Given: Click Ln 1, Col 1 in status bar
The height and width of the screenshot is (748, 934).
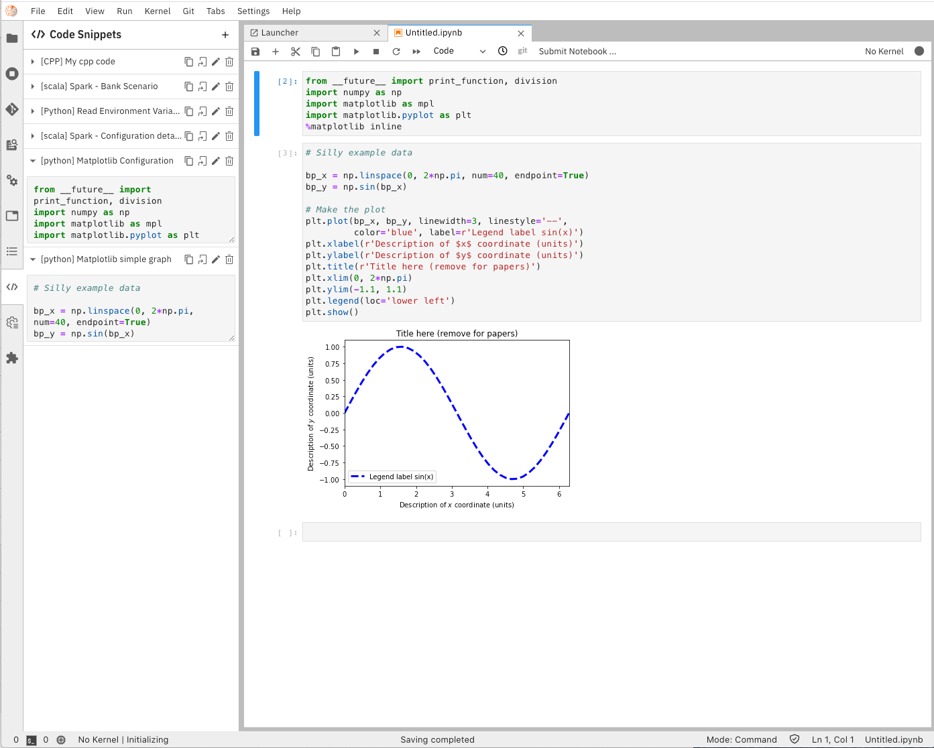Looking at the screenshot, I should click(x=833, y=740).
